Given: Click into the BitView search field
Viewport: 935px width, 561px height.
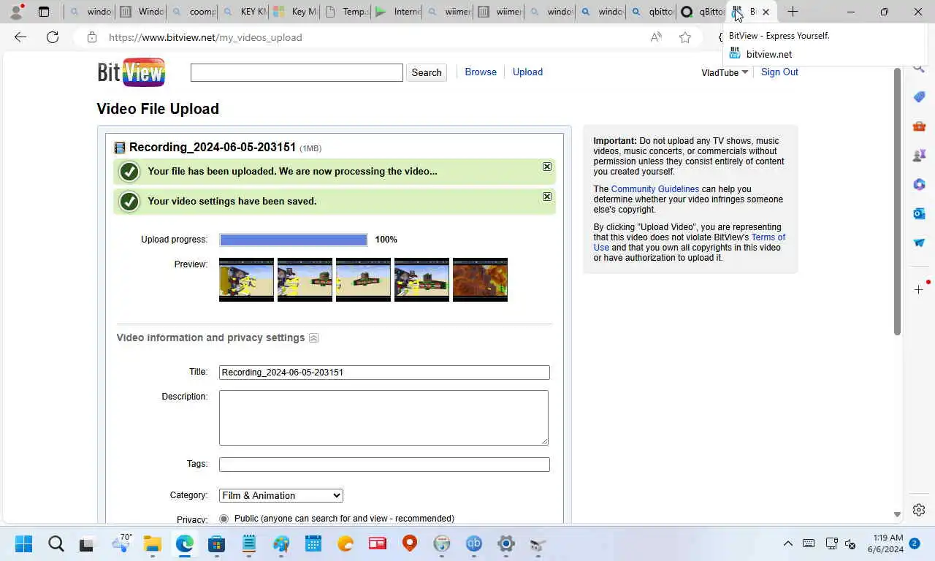Looking at the screenshot, I should coord(297,72).
